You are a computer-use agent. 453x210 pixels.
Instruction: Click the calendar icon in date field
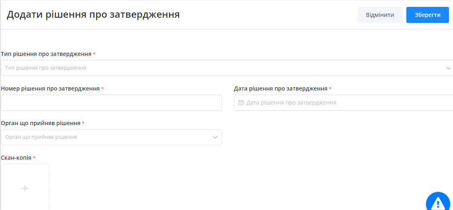[241, 103]
